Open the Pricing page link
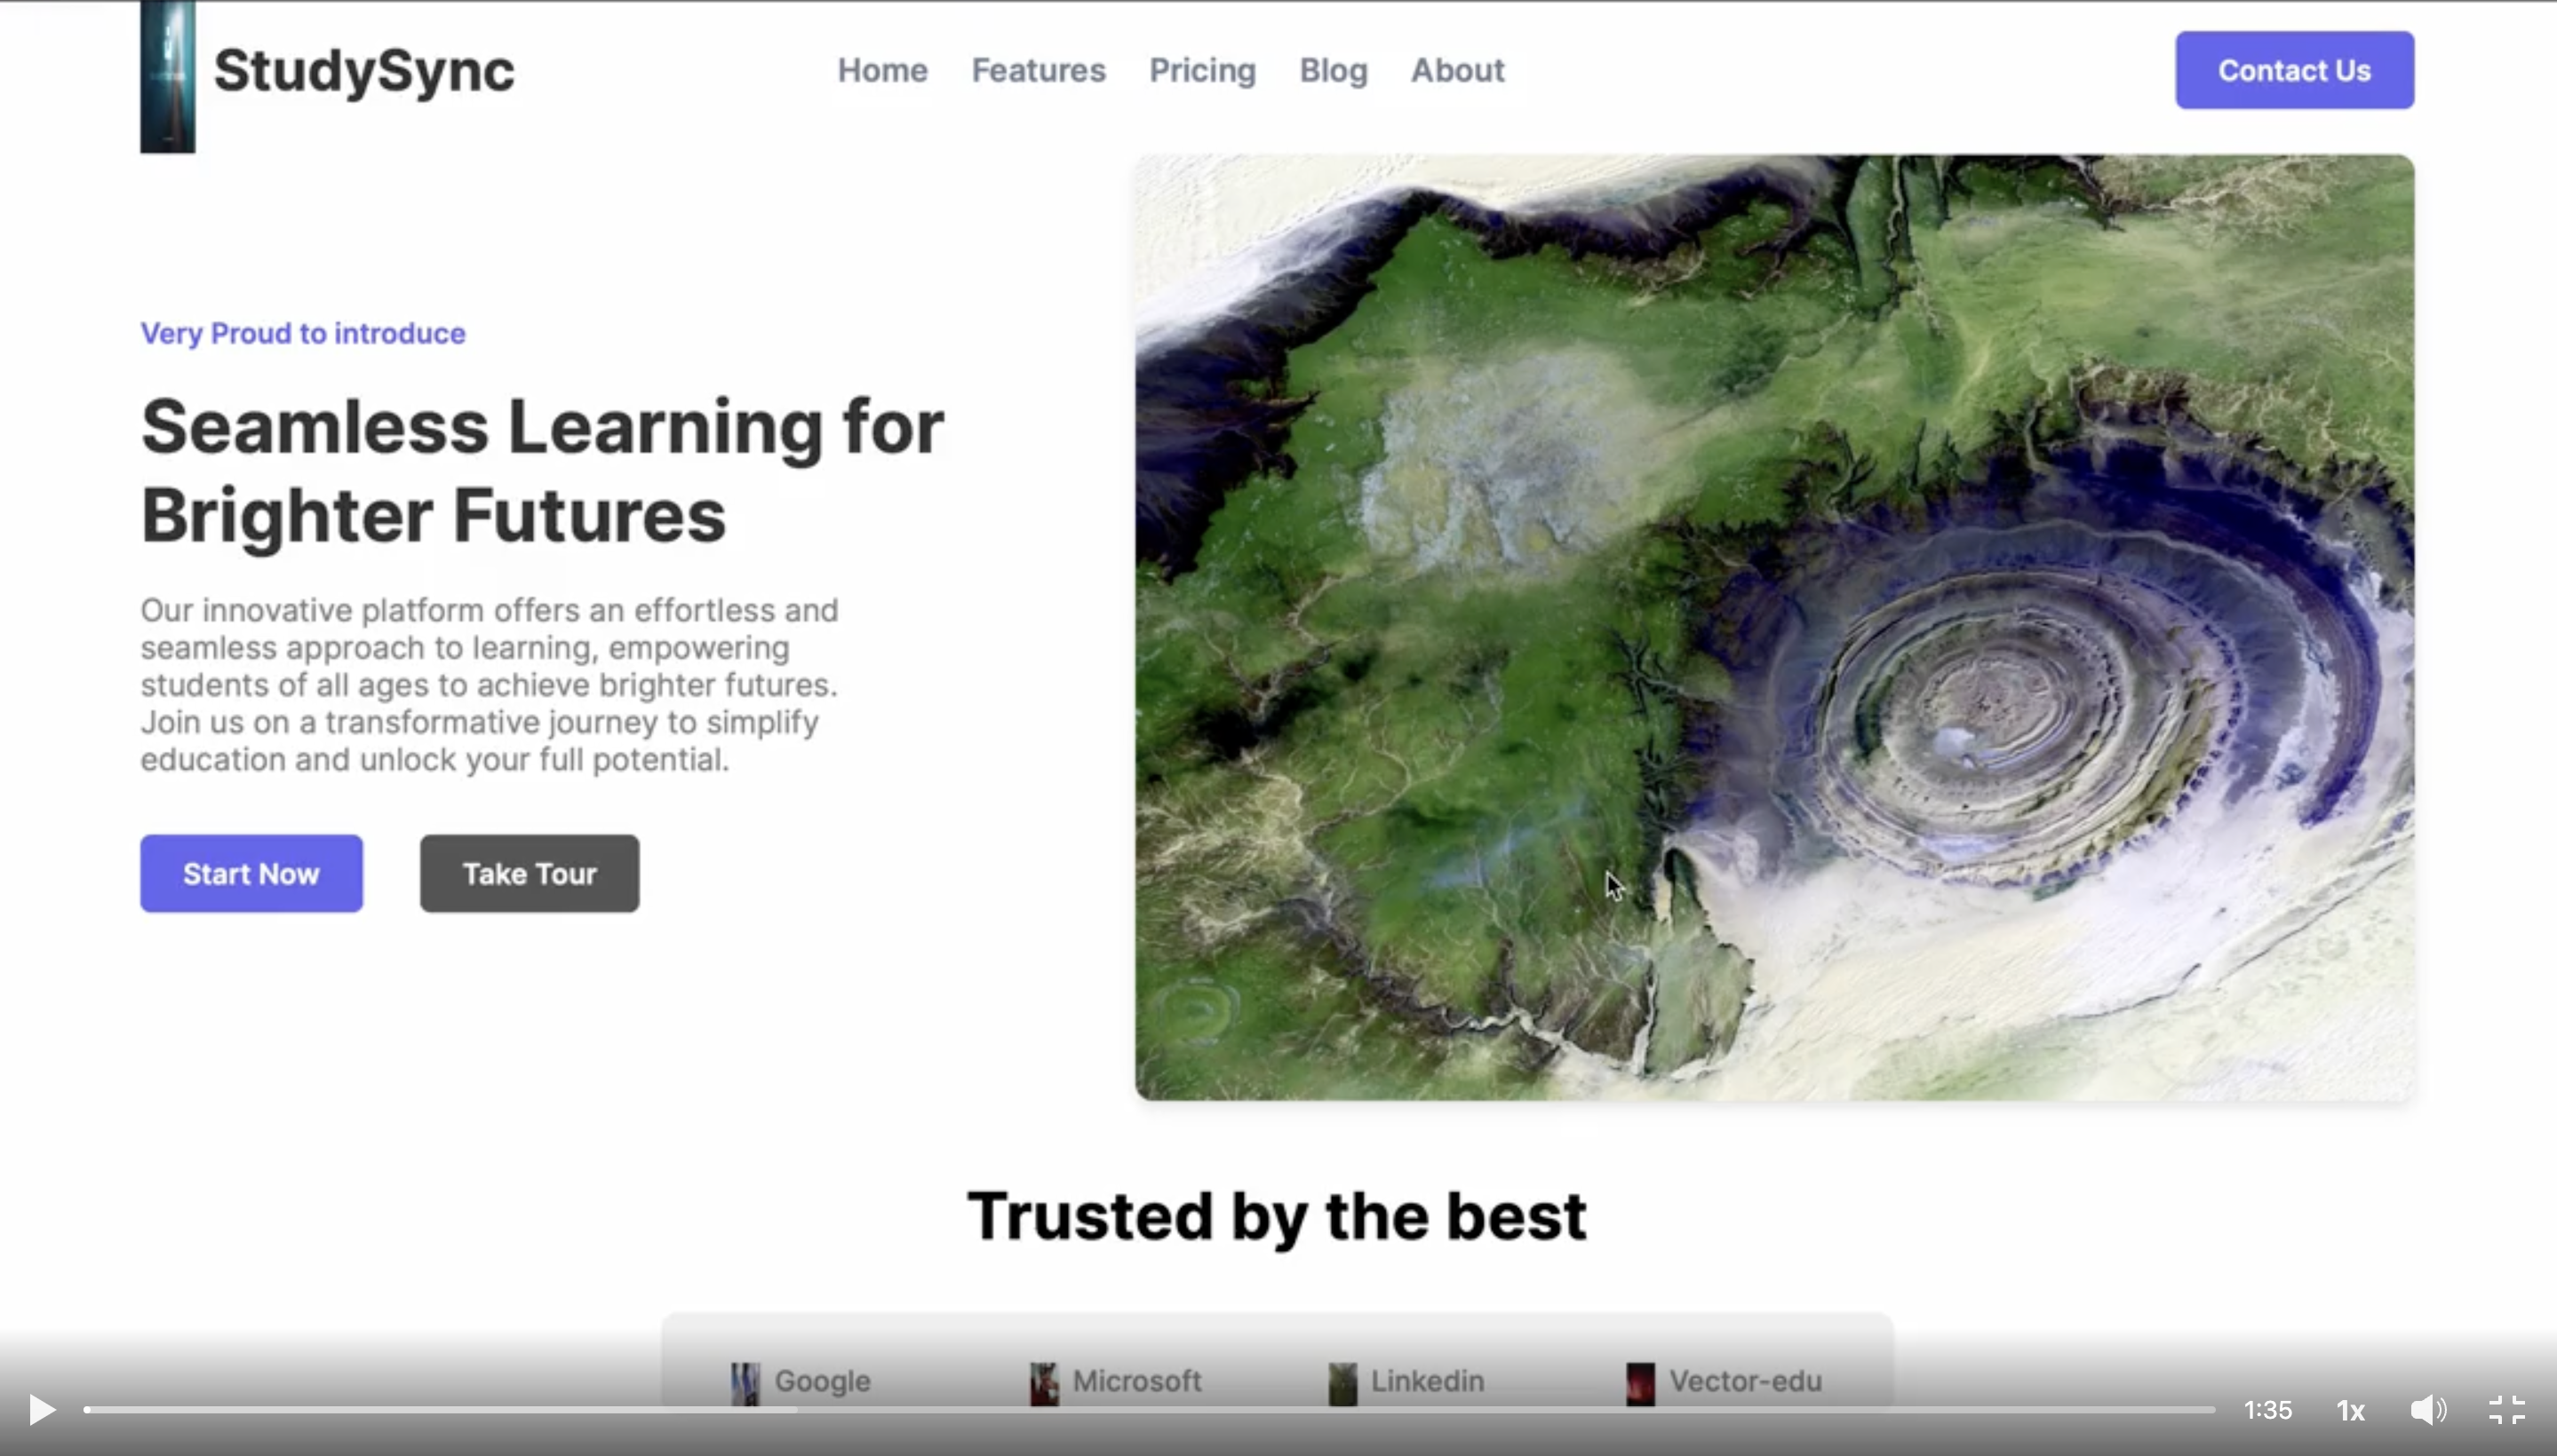This screenshot has width=2557, height=1456. click(x=1202, y=70)
